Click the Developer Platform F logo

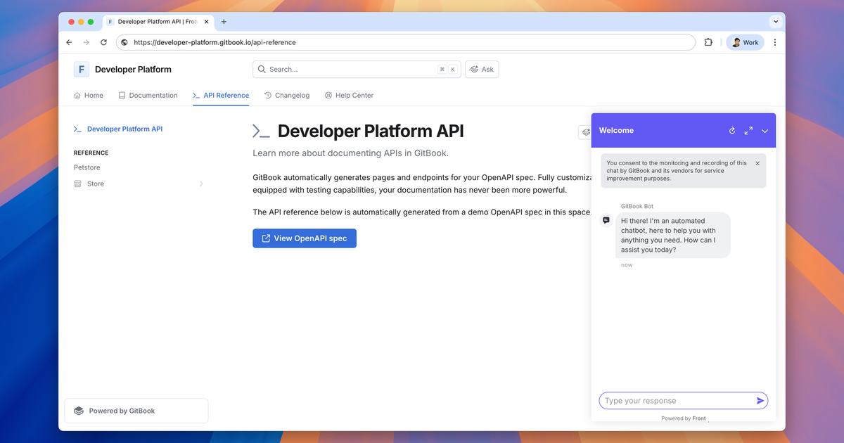(81, 69)
